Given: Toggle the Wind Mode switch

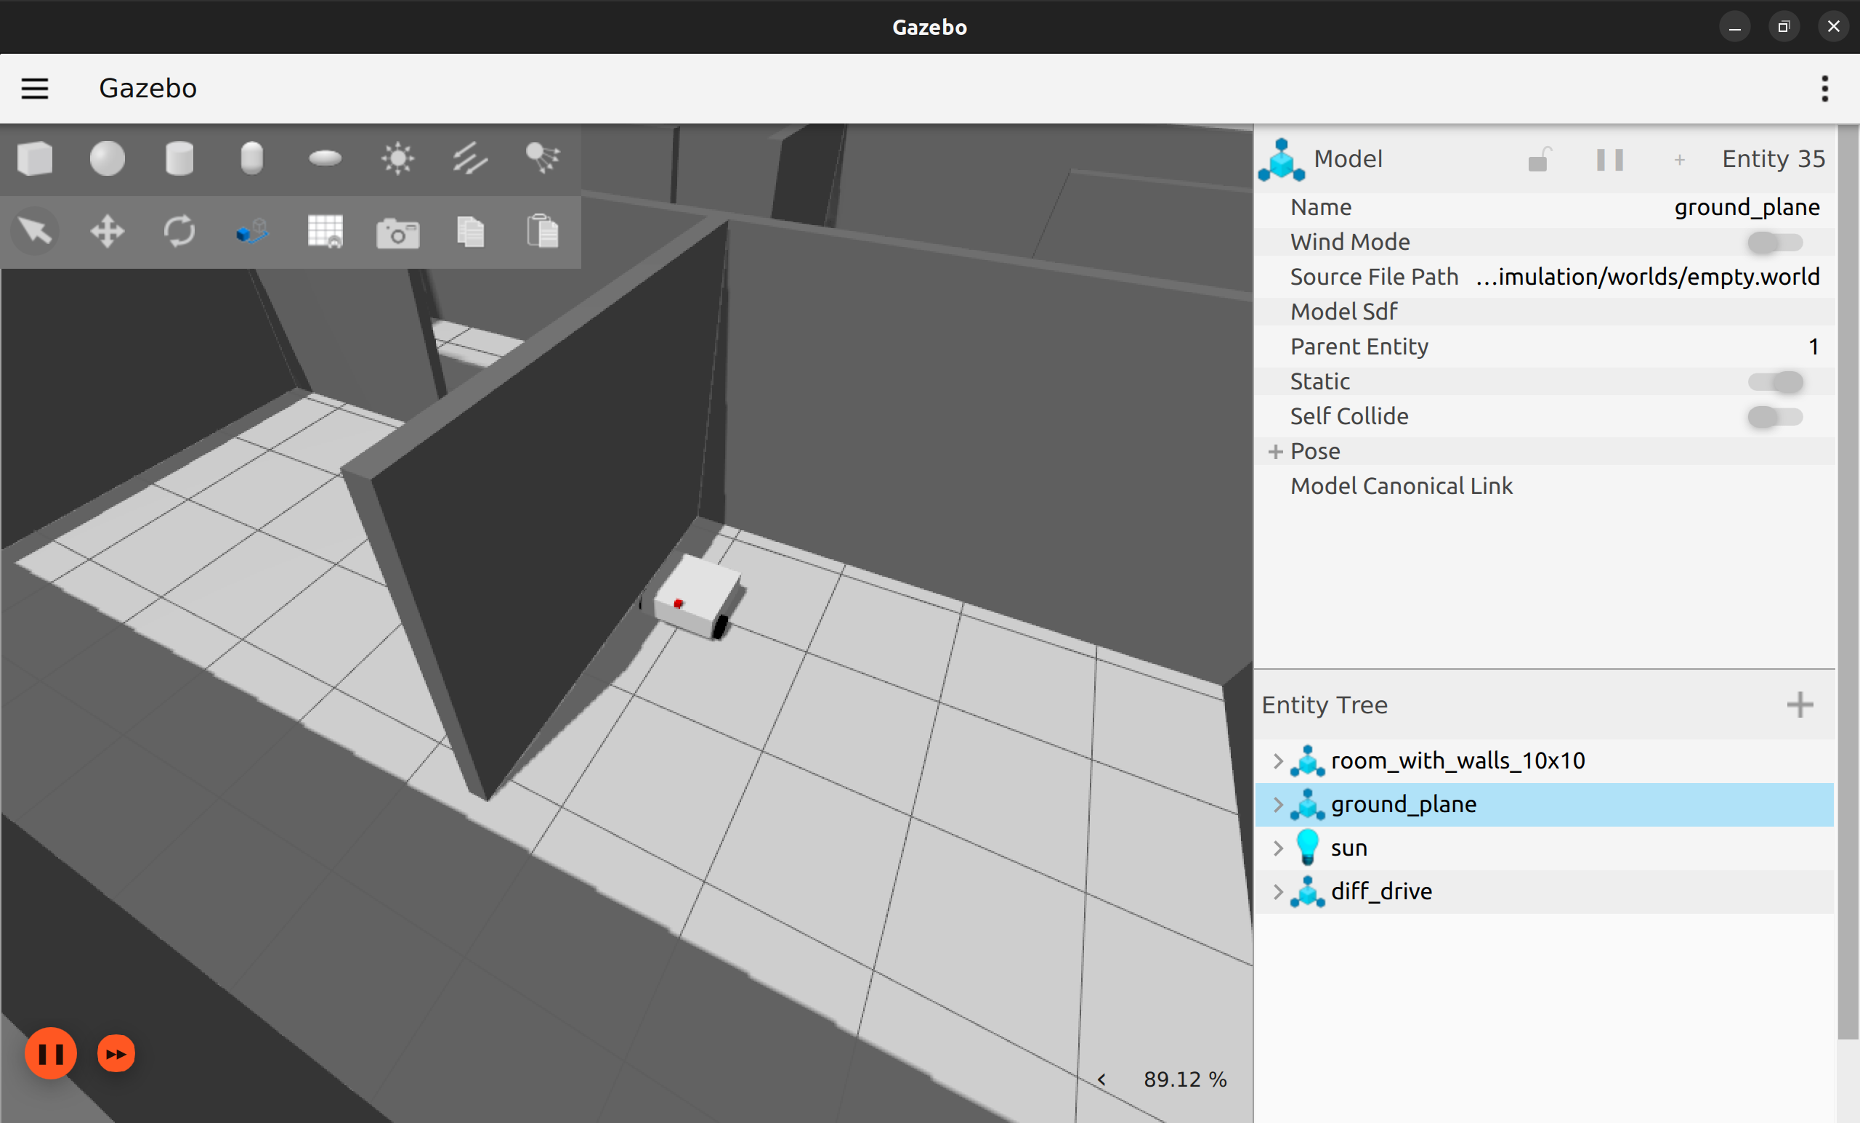Looking at the screenshot, I should point(1775,243).
